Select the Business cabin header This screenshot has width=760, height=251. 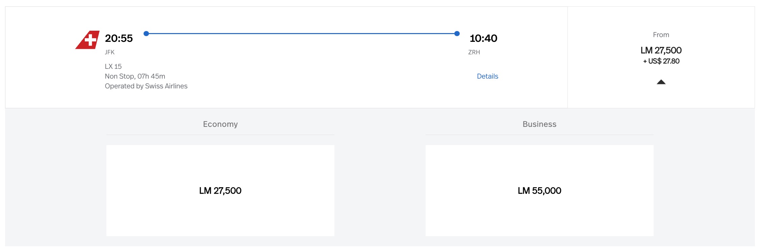point(539,124)
